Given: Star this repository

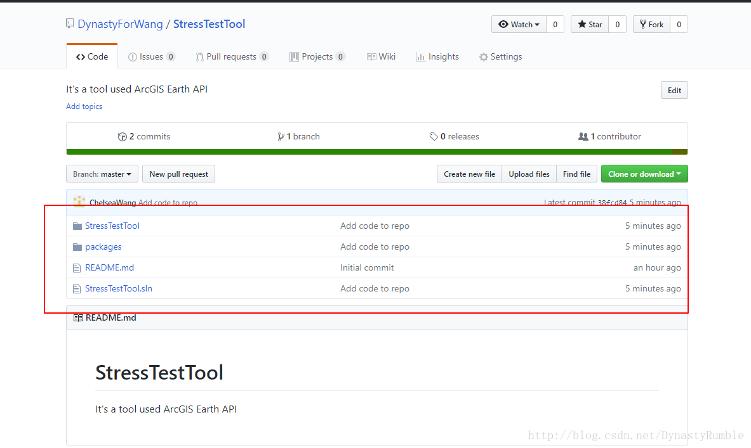Looking at the screenshot, I should click(x=590, y=24).
